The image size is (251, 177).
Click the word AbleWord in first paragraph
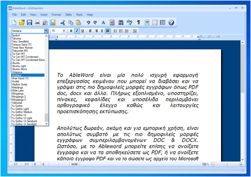(x=81, y=75)
